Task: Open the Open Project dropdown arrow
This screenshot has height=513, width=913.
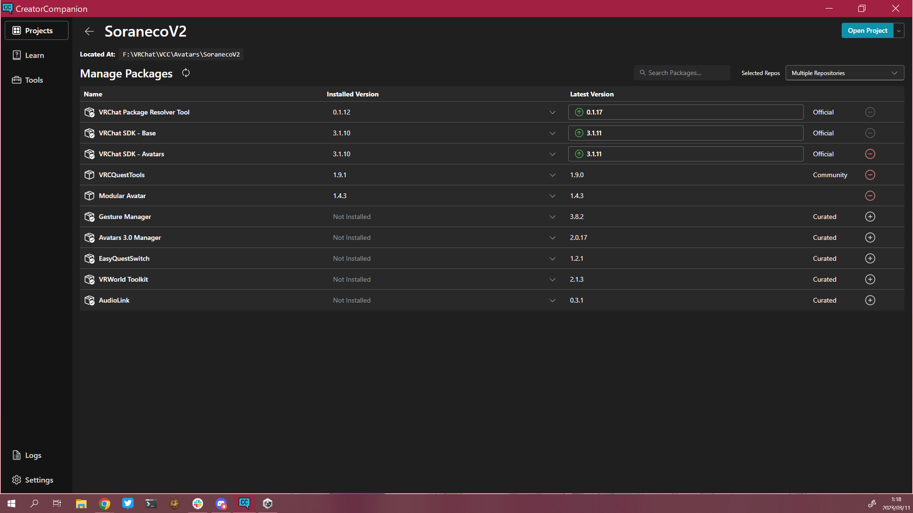Action: click(x=898, y=31)
